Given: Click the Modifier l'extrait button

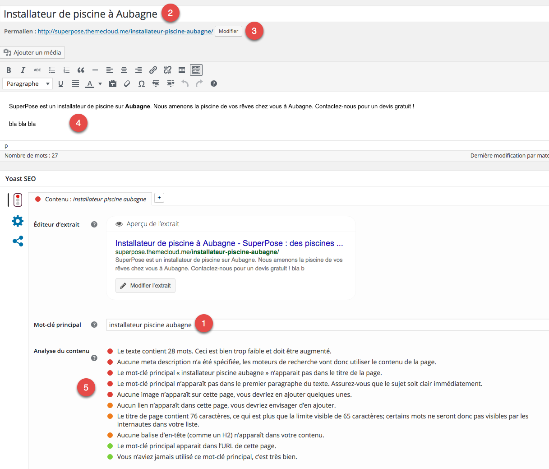Looking at the screenshot, I should tap(145, 285).
